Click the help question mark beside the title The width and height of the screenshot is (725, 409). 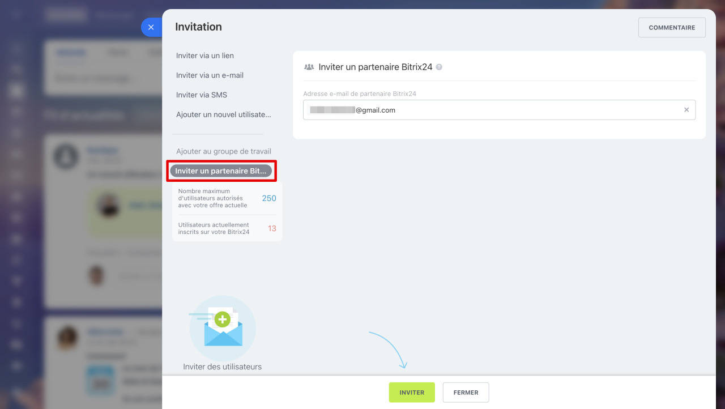[439, 67]
